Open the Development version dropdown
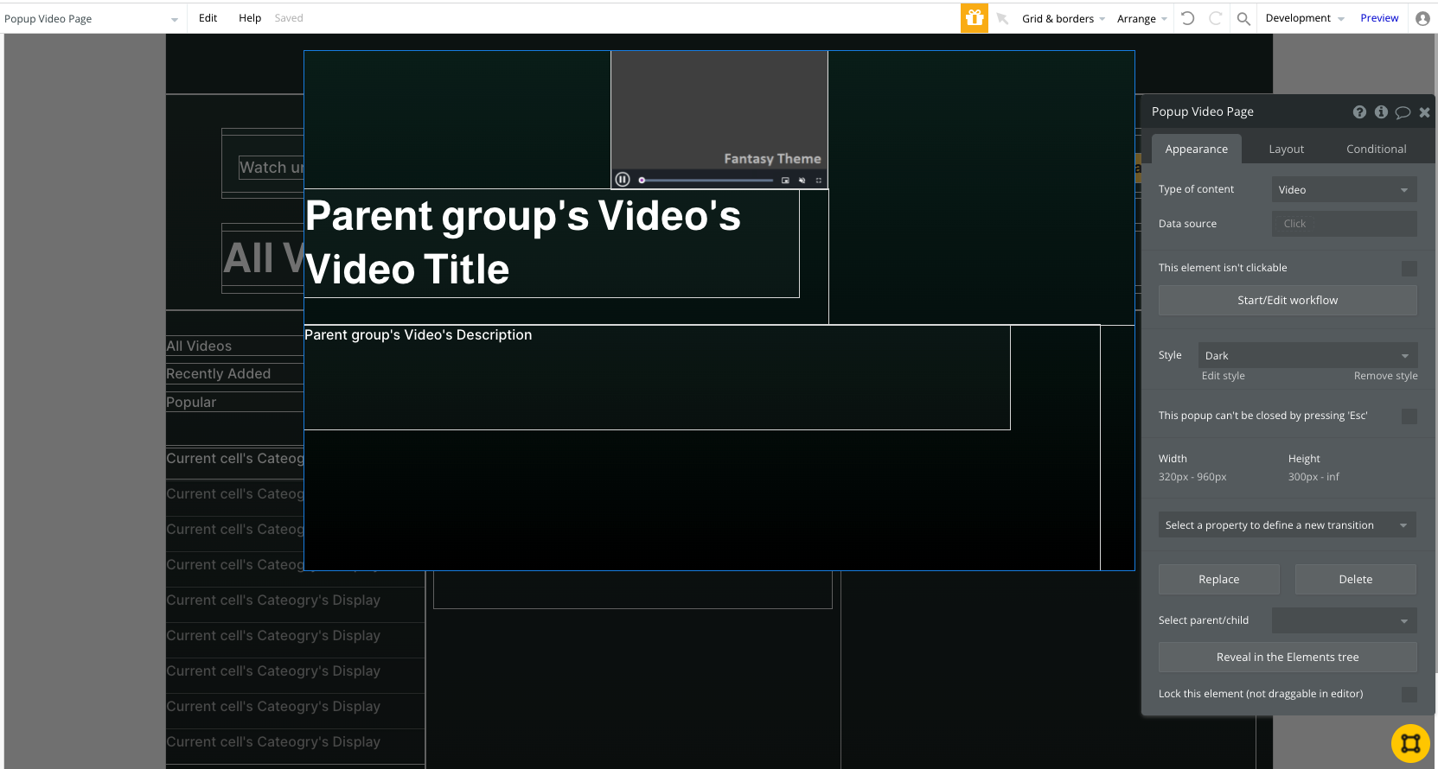The height and width of the screenshot is (769, 1438). pyautogui.click(x=1305, y=18)
